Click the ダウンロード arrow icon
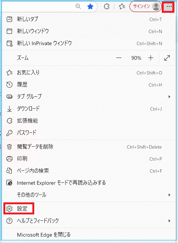 [x=9, y=109]
